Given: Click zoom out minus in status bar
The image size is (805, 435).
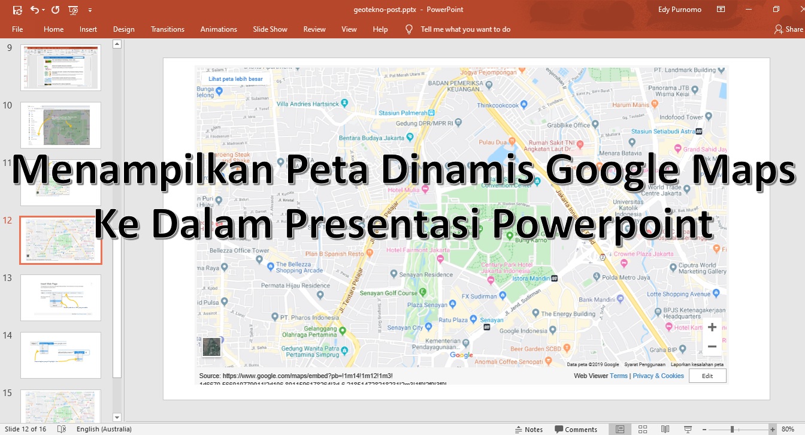Looking at the screenshot, I should [703, 429].
